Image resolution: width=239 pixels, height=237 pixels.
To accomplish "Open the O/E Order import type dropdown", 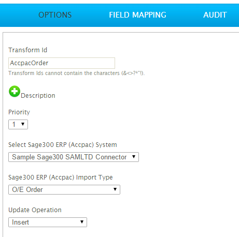I will coord(64,189).
